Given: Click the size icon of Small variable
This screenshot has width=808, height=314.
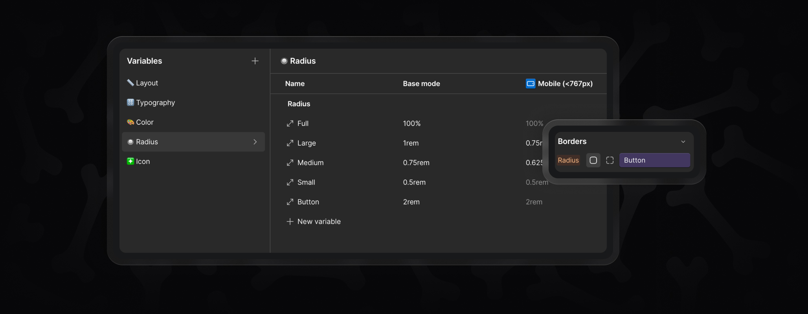Looking at the screenshot, I should click(290, 182).
